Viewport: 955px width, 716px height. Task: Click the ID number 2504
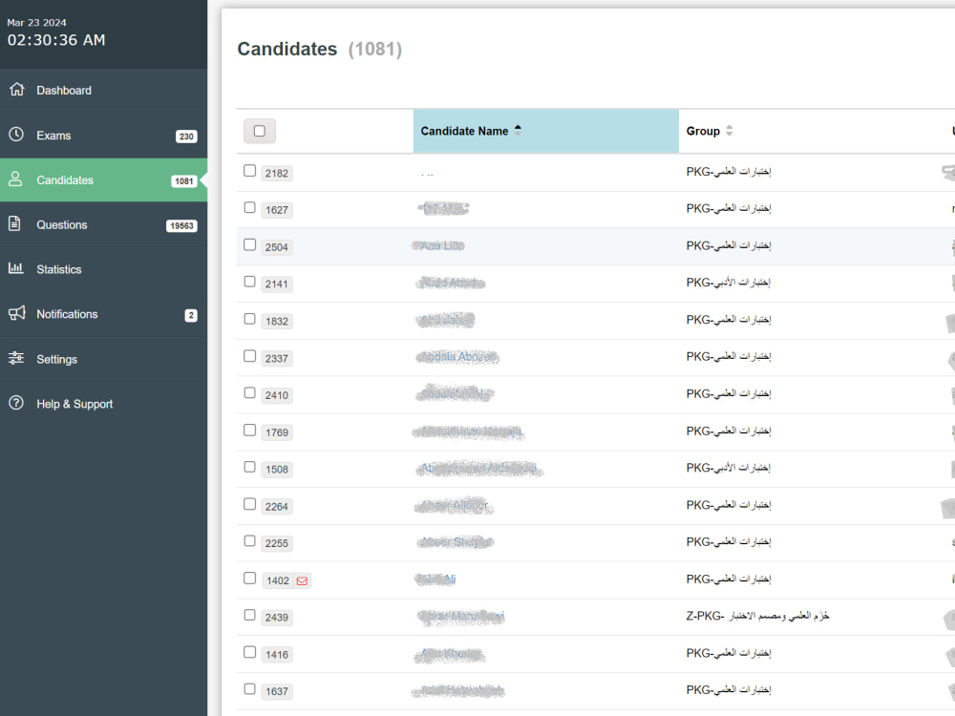click(277, 247)
